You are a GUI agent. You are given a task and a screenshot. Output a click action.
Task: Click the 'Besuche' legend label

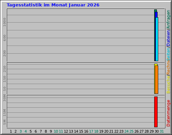pos(168,85)
